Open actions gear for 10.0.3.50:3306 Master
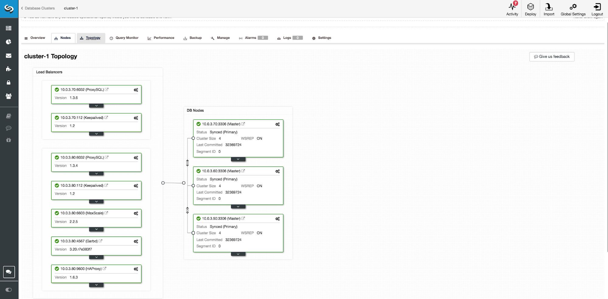The width and height of the screenshot is (608, 299). click(278, 219)
